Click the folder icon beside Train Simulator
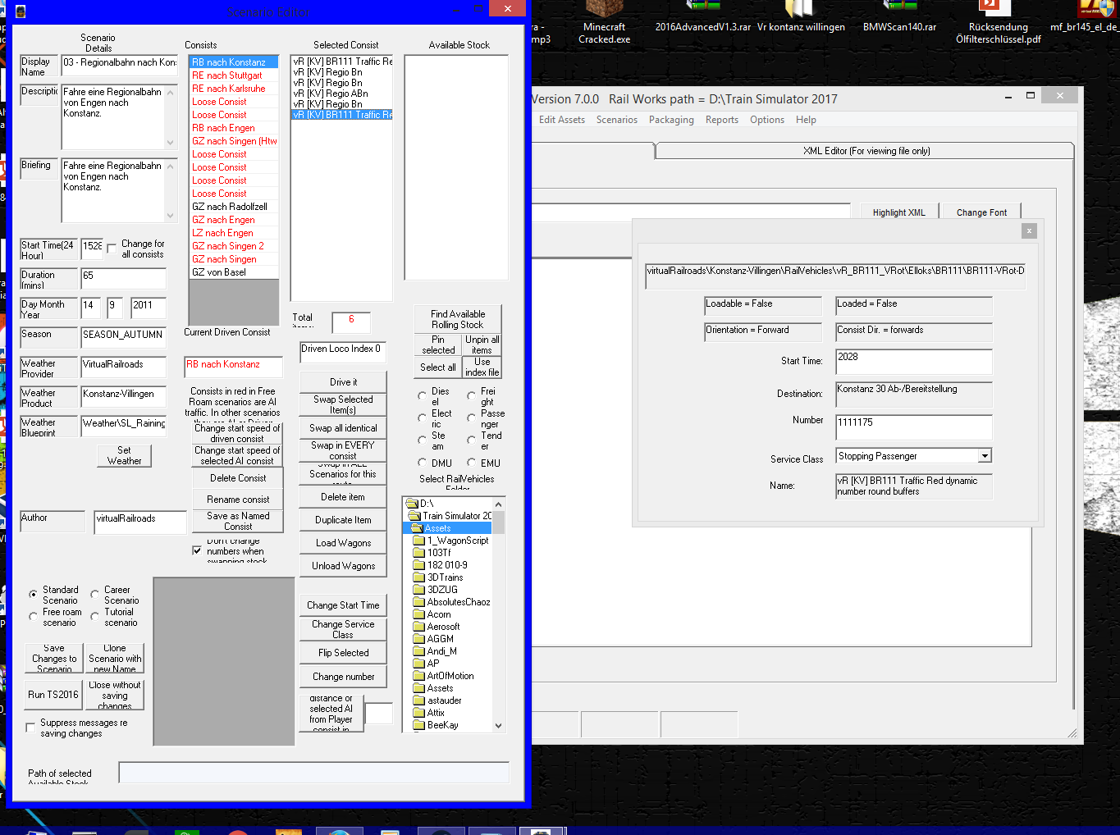The height and width of the screenshot is (835, 1120). (414, 516)
